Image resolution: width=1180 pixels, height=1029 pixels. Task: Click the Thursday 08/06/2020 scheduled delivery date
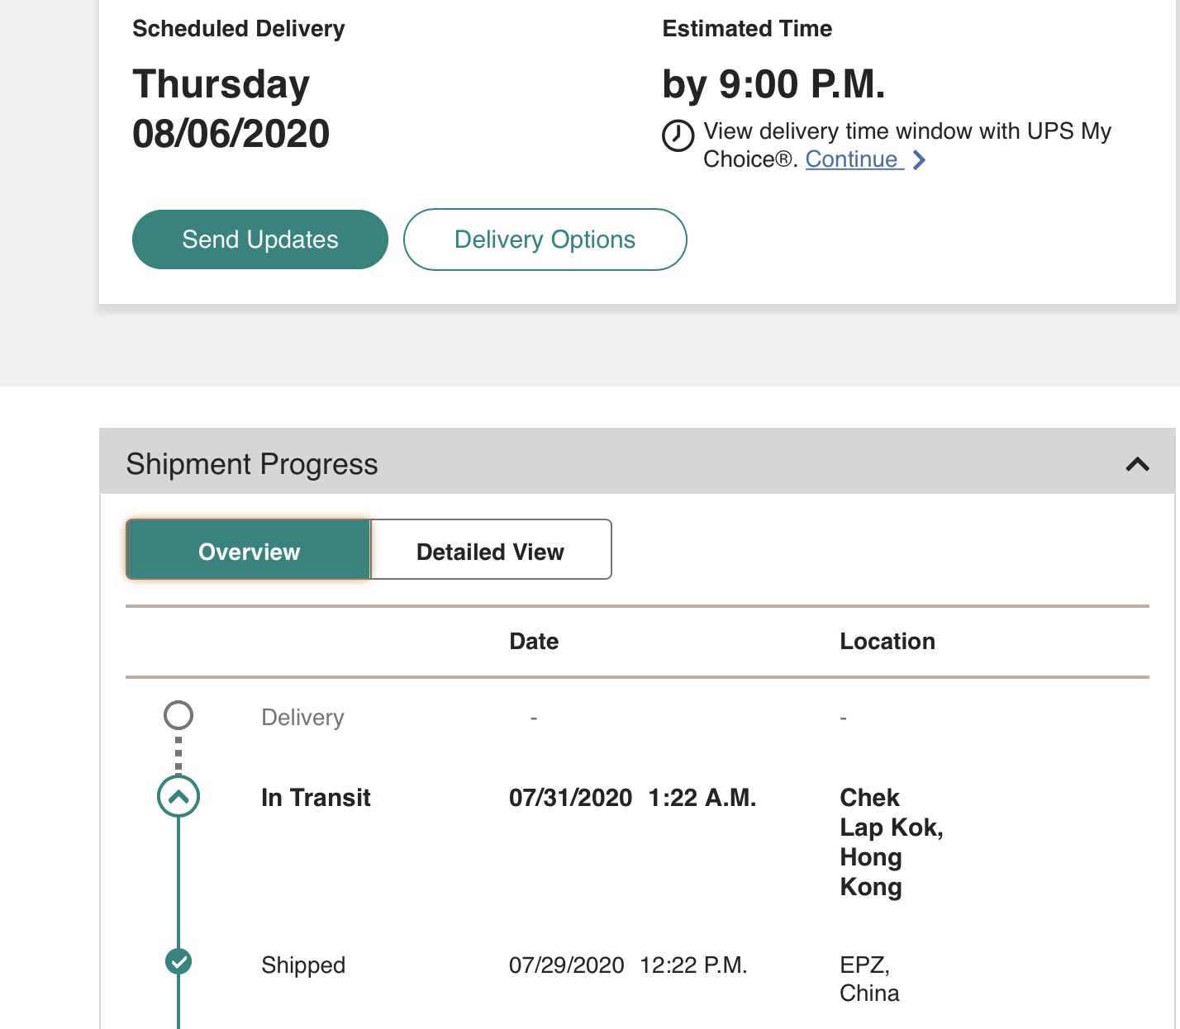coord(231,109)
